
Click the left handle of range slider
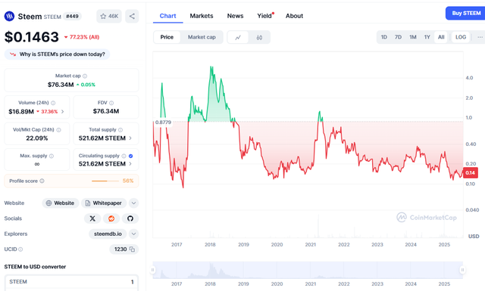point(152,270)
